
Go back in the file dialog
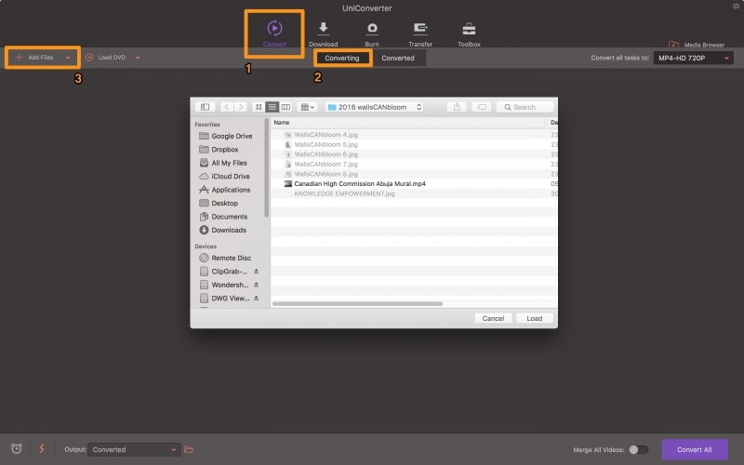(x=227, y=107)
